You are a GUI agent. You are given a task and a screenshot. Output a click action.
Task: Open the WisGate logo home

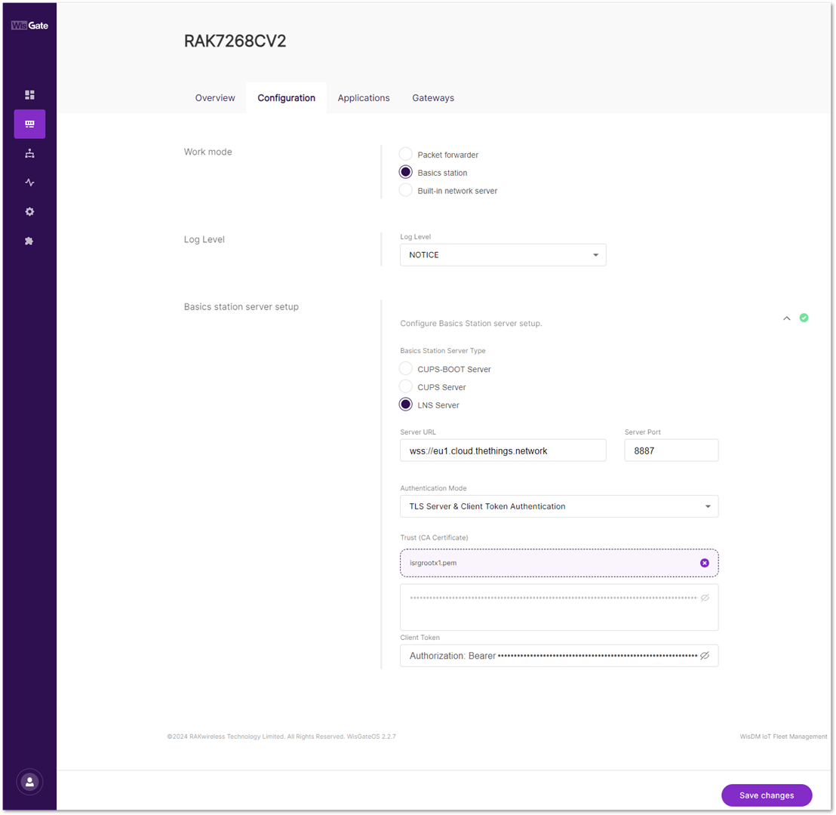pyautogui.click(x=30, y=26)
